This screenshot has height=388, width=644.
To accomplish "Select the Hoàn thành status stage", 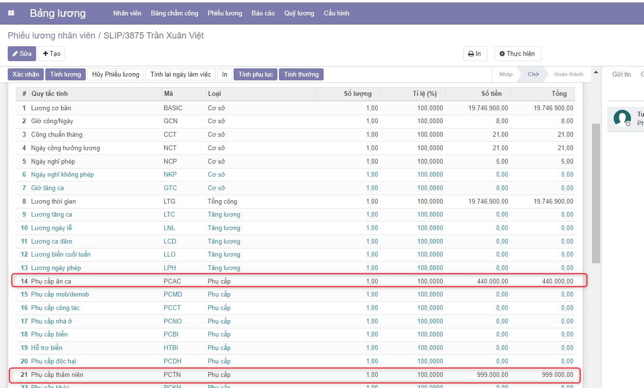I will tap(568, 74).
